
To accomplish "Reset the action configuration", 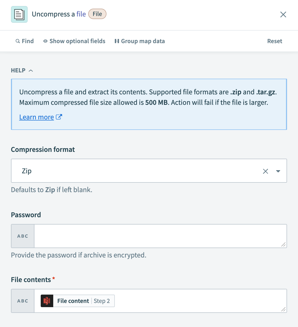I will tap(275, 41).
